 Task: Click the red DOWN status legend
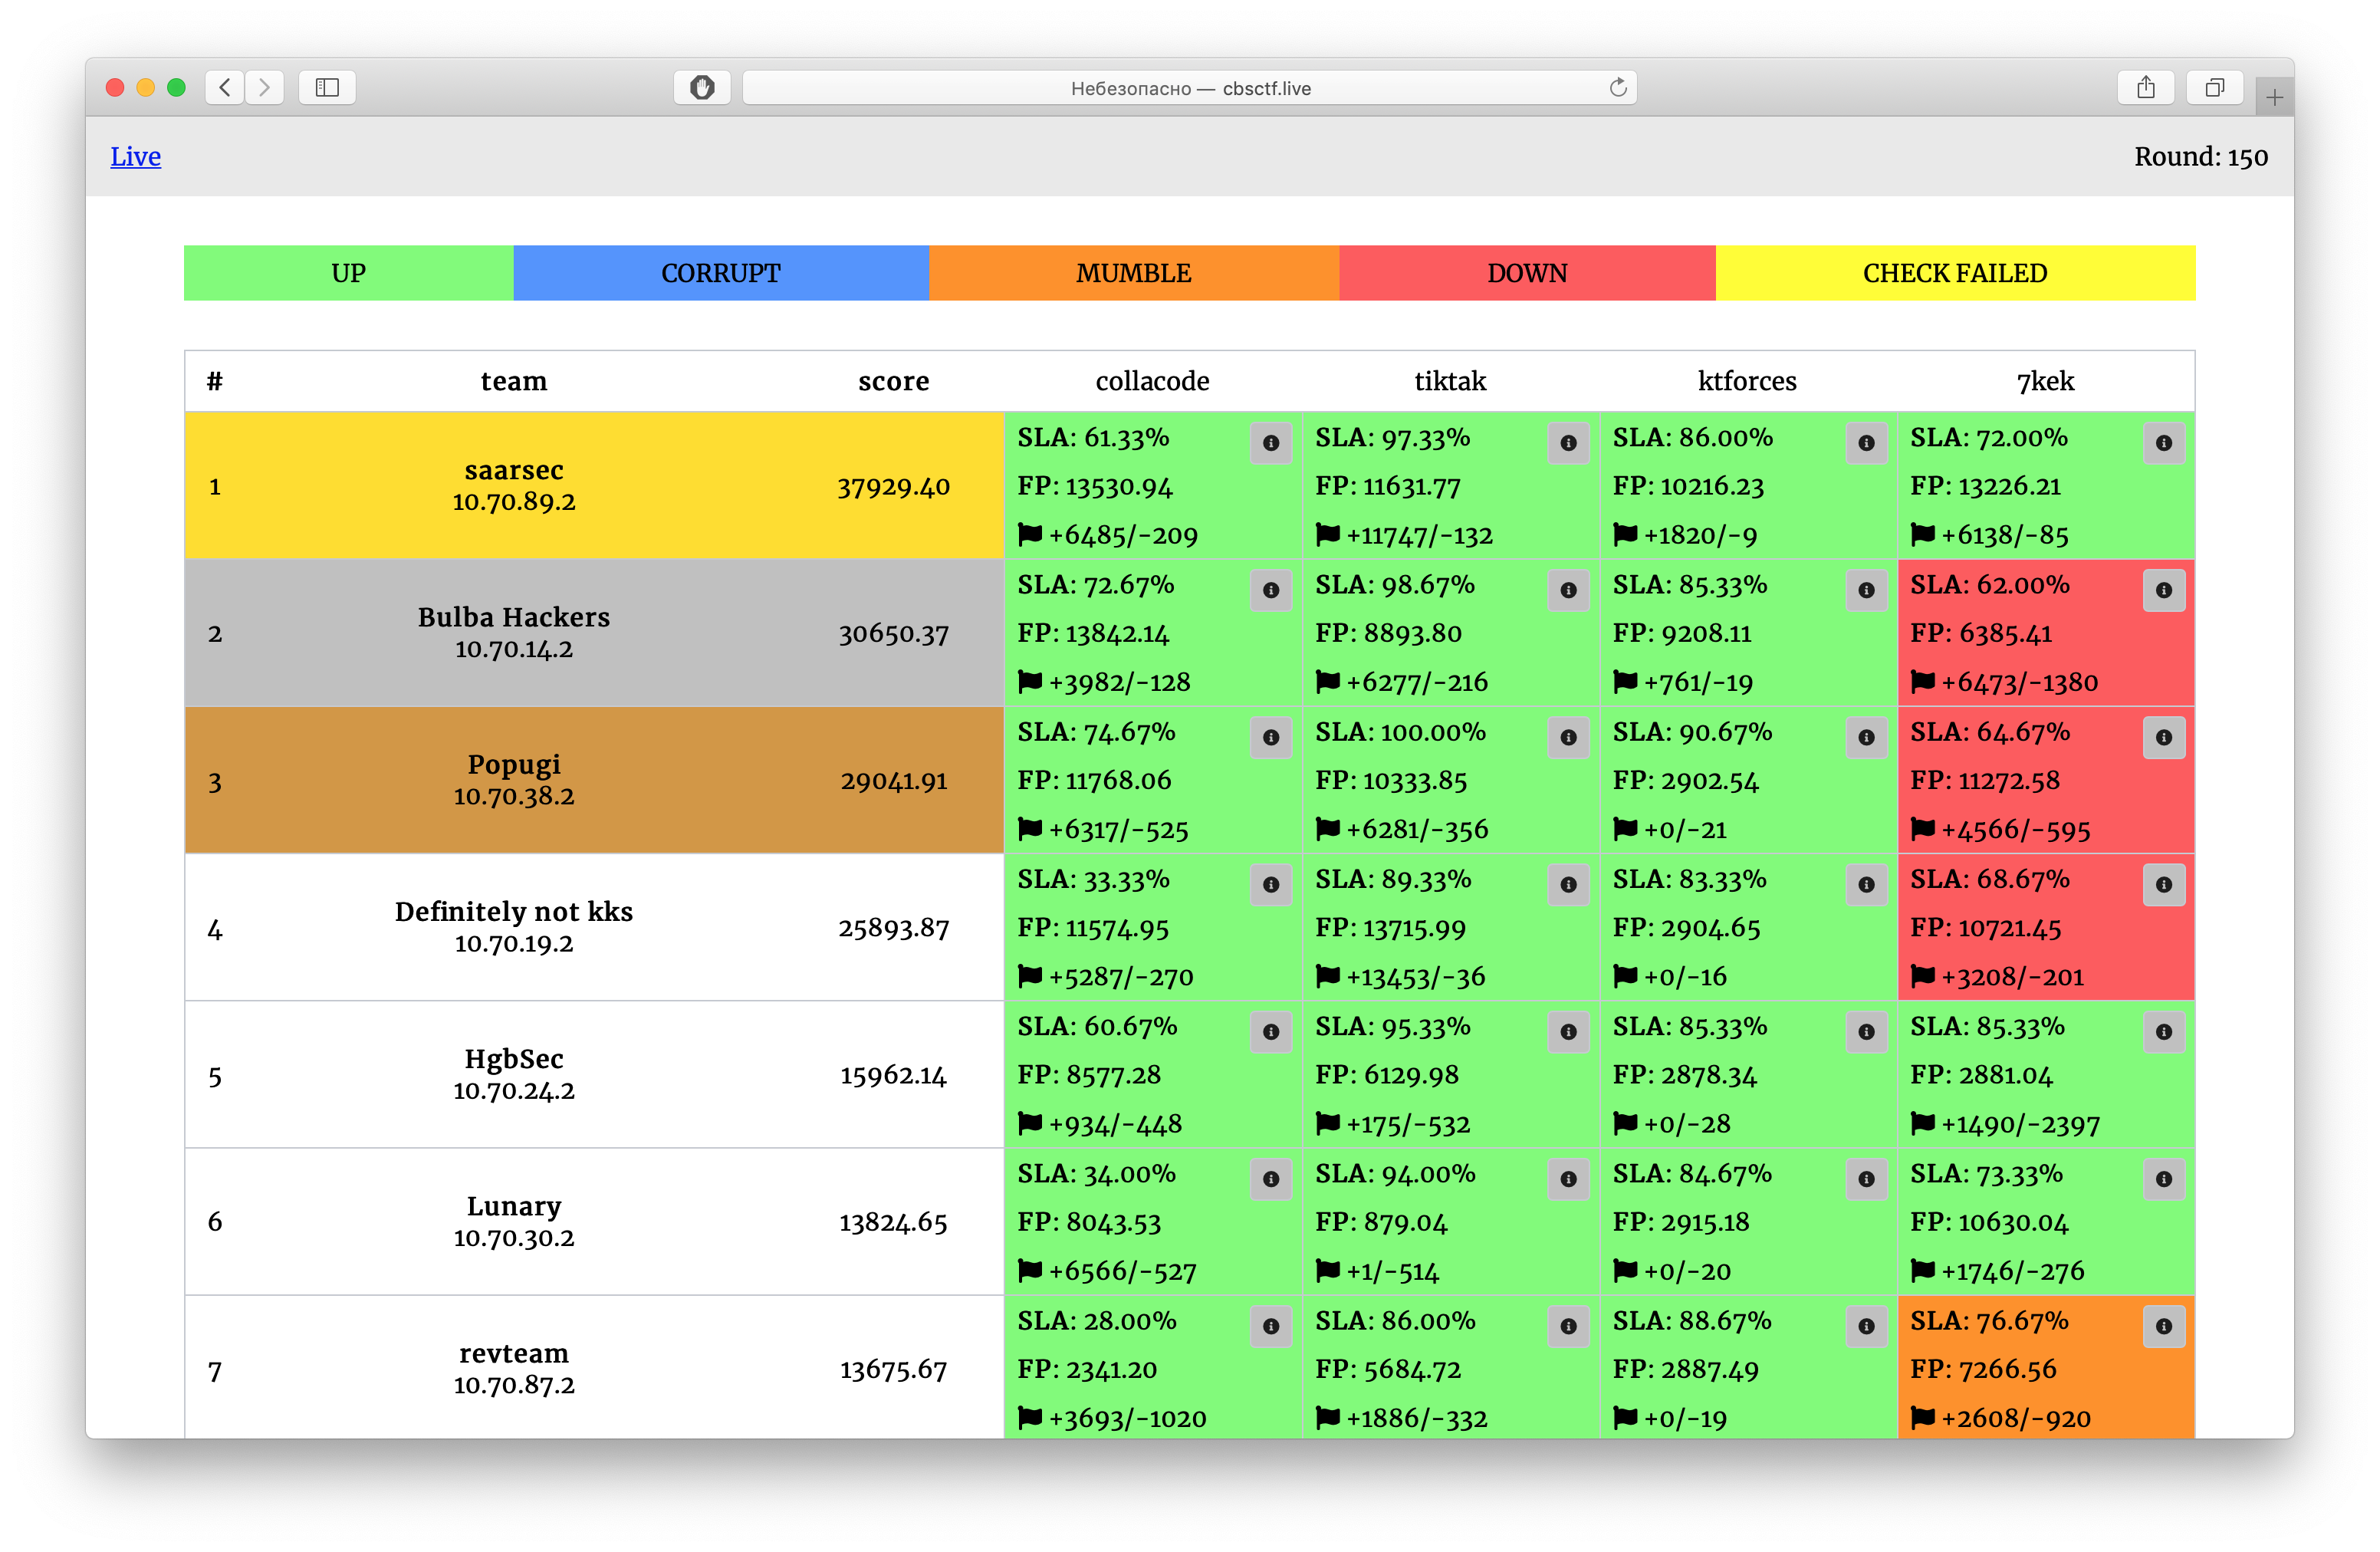click(x=1526, y=273)
